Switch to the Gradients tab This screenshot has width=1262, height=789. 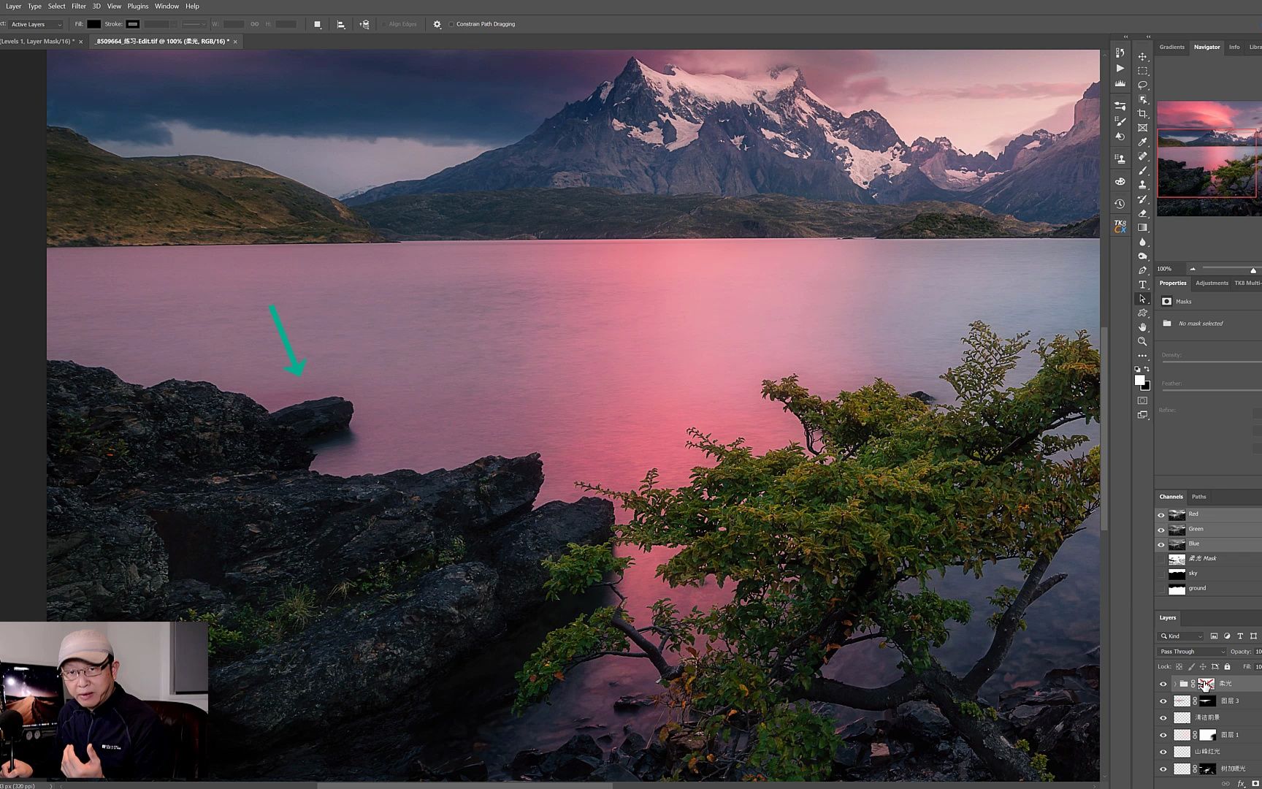point(1172,47)
